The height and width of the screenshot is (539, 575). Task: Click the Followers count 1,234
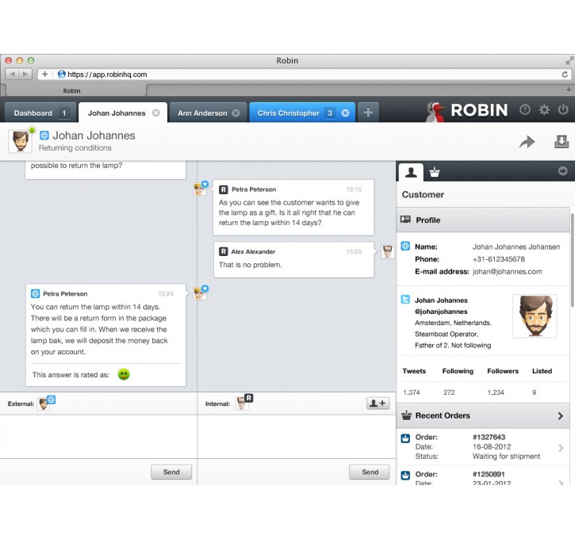[x=496, y=392]
